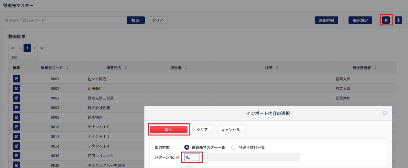Open 取込設定 import settings
Image resolution: width=408 pixels, height=168 pixels.
360,20
